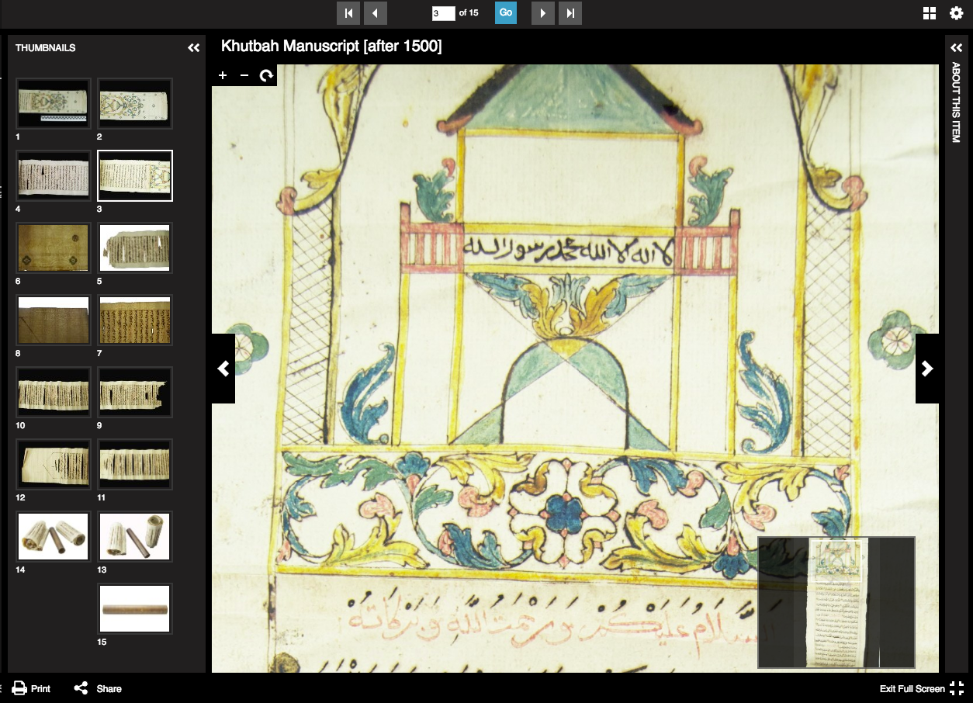
Task: Open thumbnail 14
Action: click(x=54, y=536)
